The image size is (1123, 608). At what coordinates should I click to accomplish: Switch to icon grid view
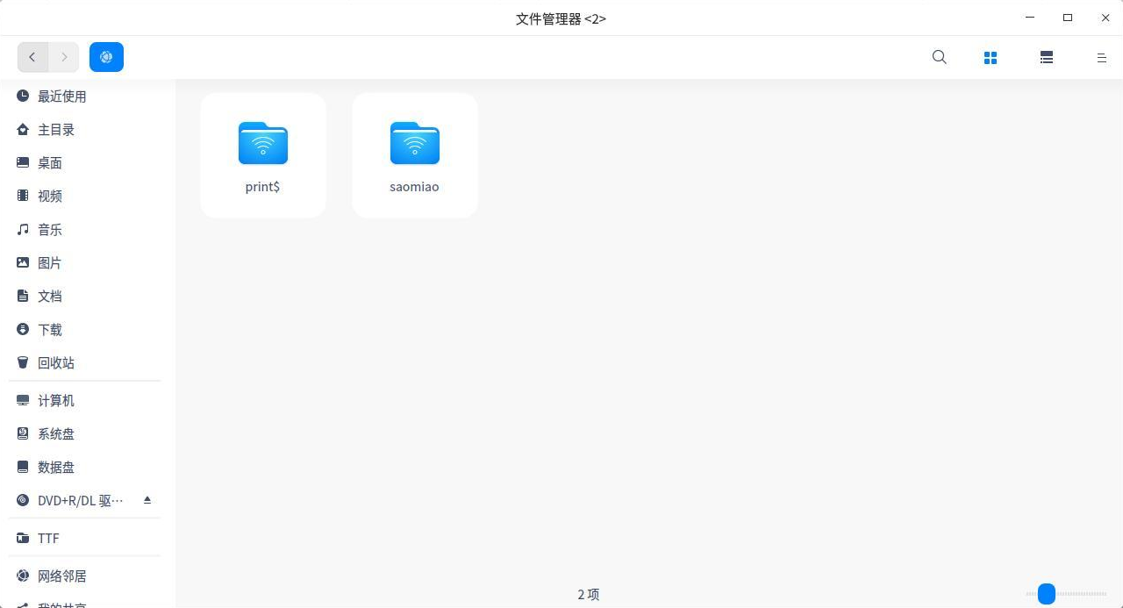click(991, 57)
